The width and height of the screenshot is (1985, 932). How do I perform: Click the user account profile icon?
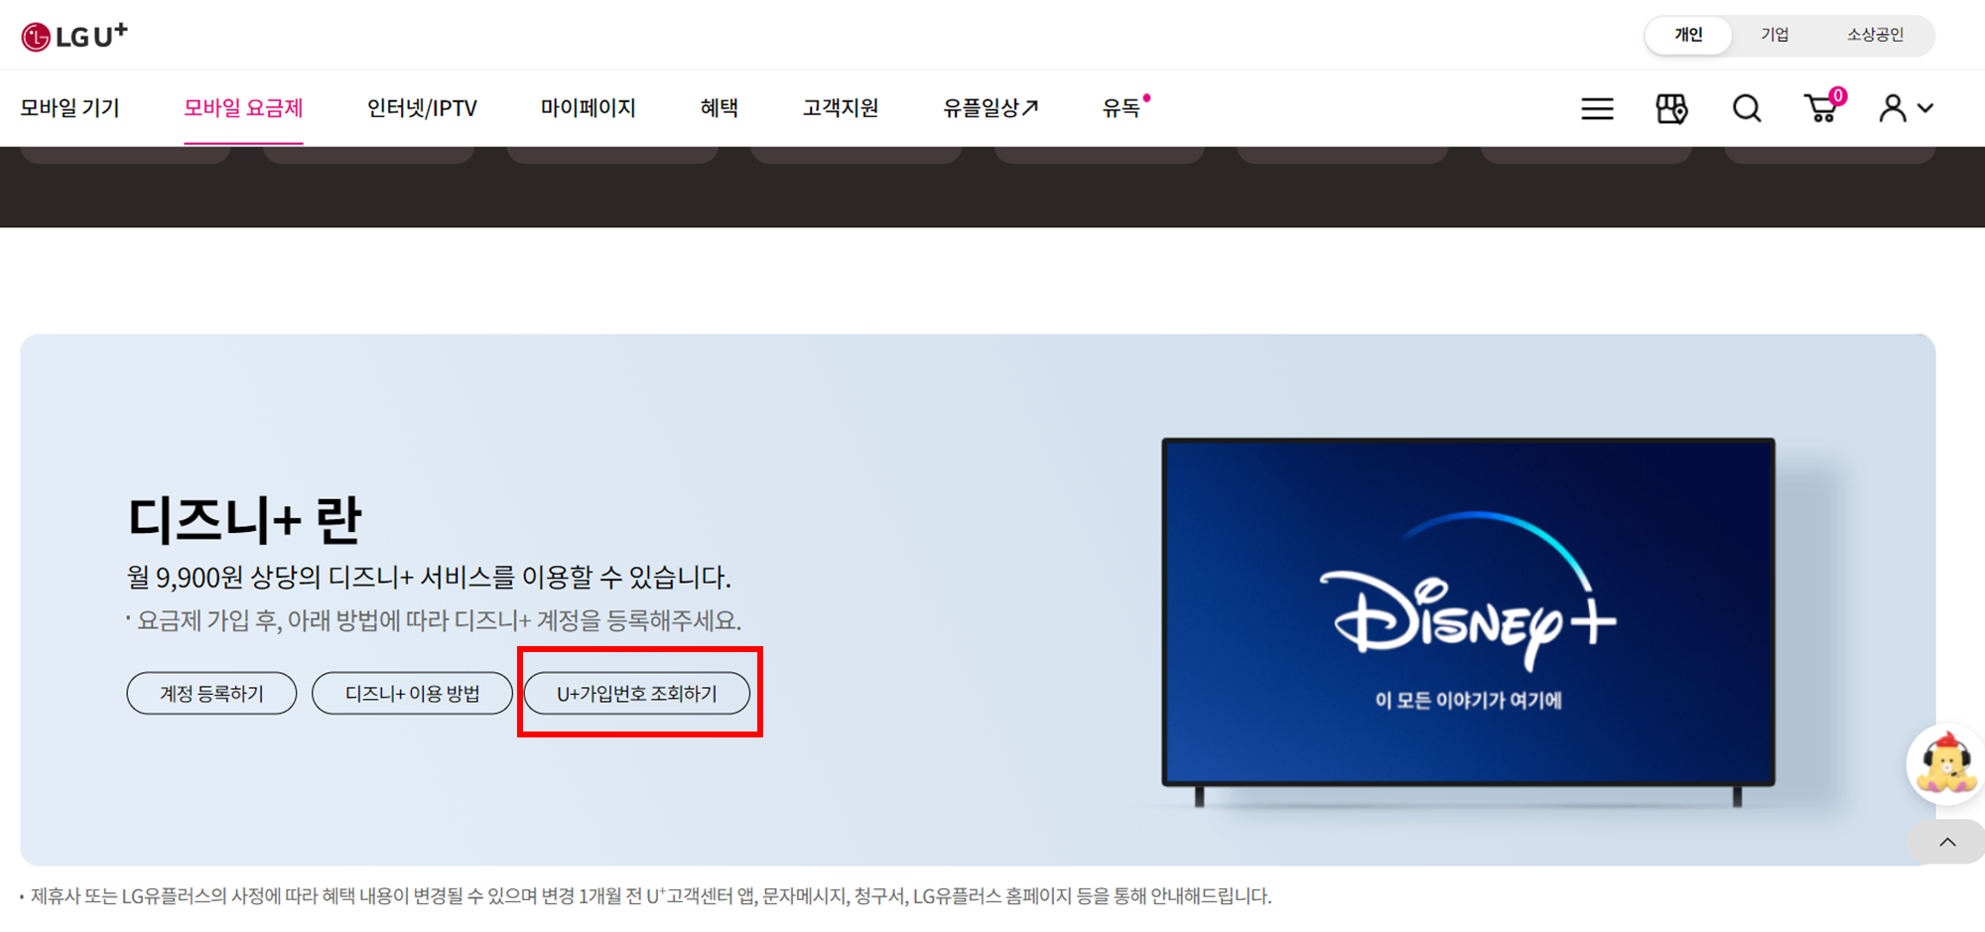pyautogui.click(x=1893, y=108)
